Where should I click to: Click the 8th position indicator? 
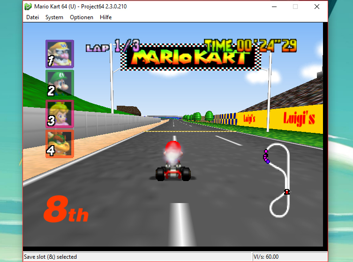click(x=66, y=210)
